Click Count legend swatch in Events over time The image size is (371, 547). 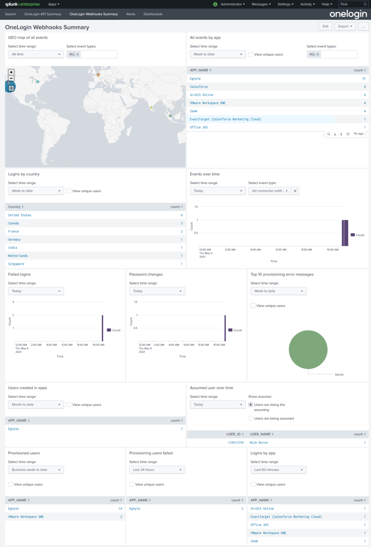(x=353, y=235)
